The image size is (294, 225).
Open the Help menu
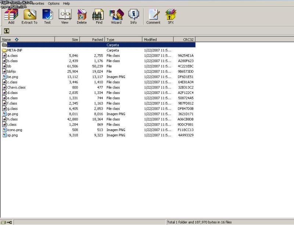[67, 3]
